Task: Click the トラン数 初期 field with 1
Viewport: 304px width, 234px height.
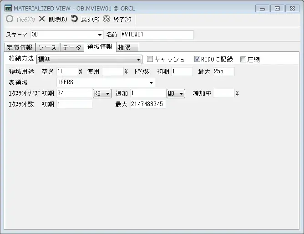Action: tap(182, 71)
